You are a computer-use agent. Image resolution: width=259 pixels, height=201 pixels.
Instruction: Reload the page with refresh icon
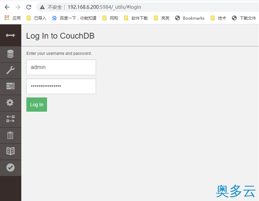29,7
